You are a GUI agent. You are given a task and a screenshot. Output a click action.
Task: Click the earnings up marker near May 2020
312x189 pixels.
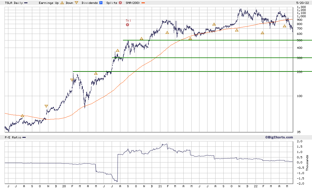[96, 74]
